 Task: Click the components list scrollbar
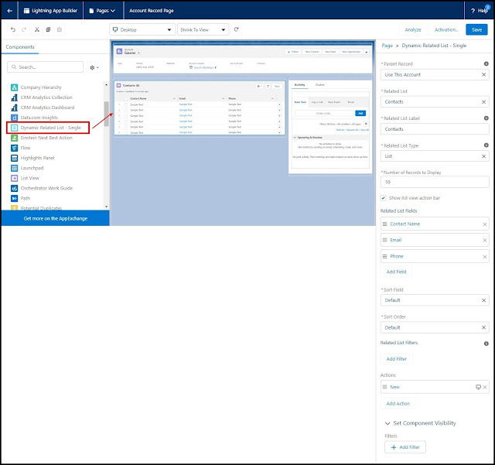[x=107, y=114]
